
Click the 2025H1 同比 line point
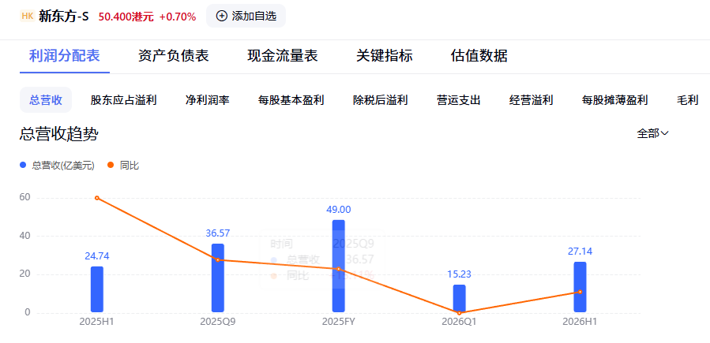point(97,198)
